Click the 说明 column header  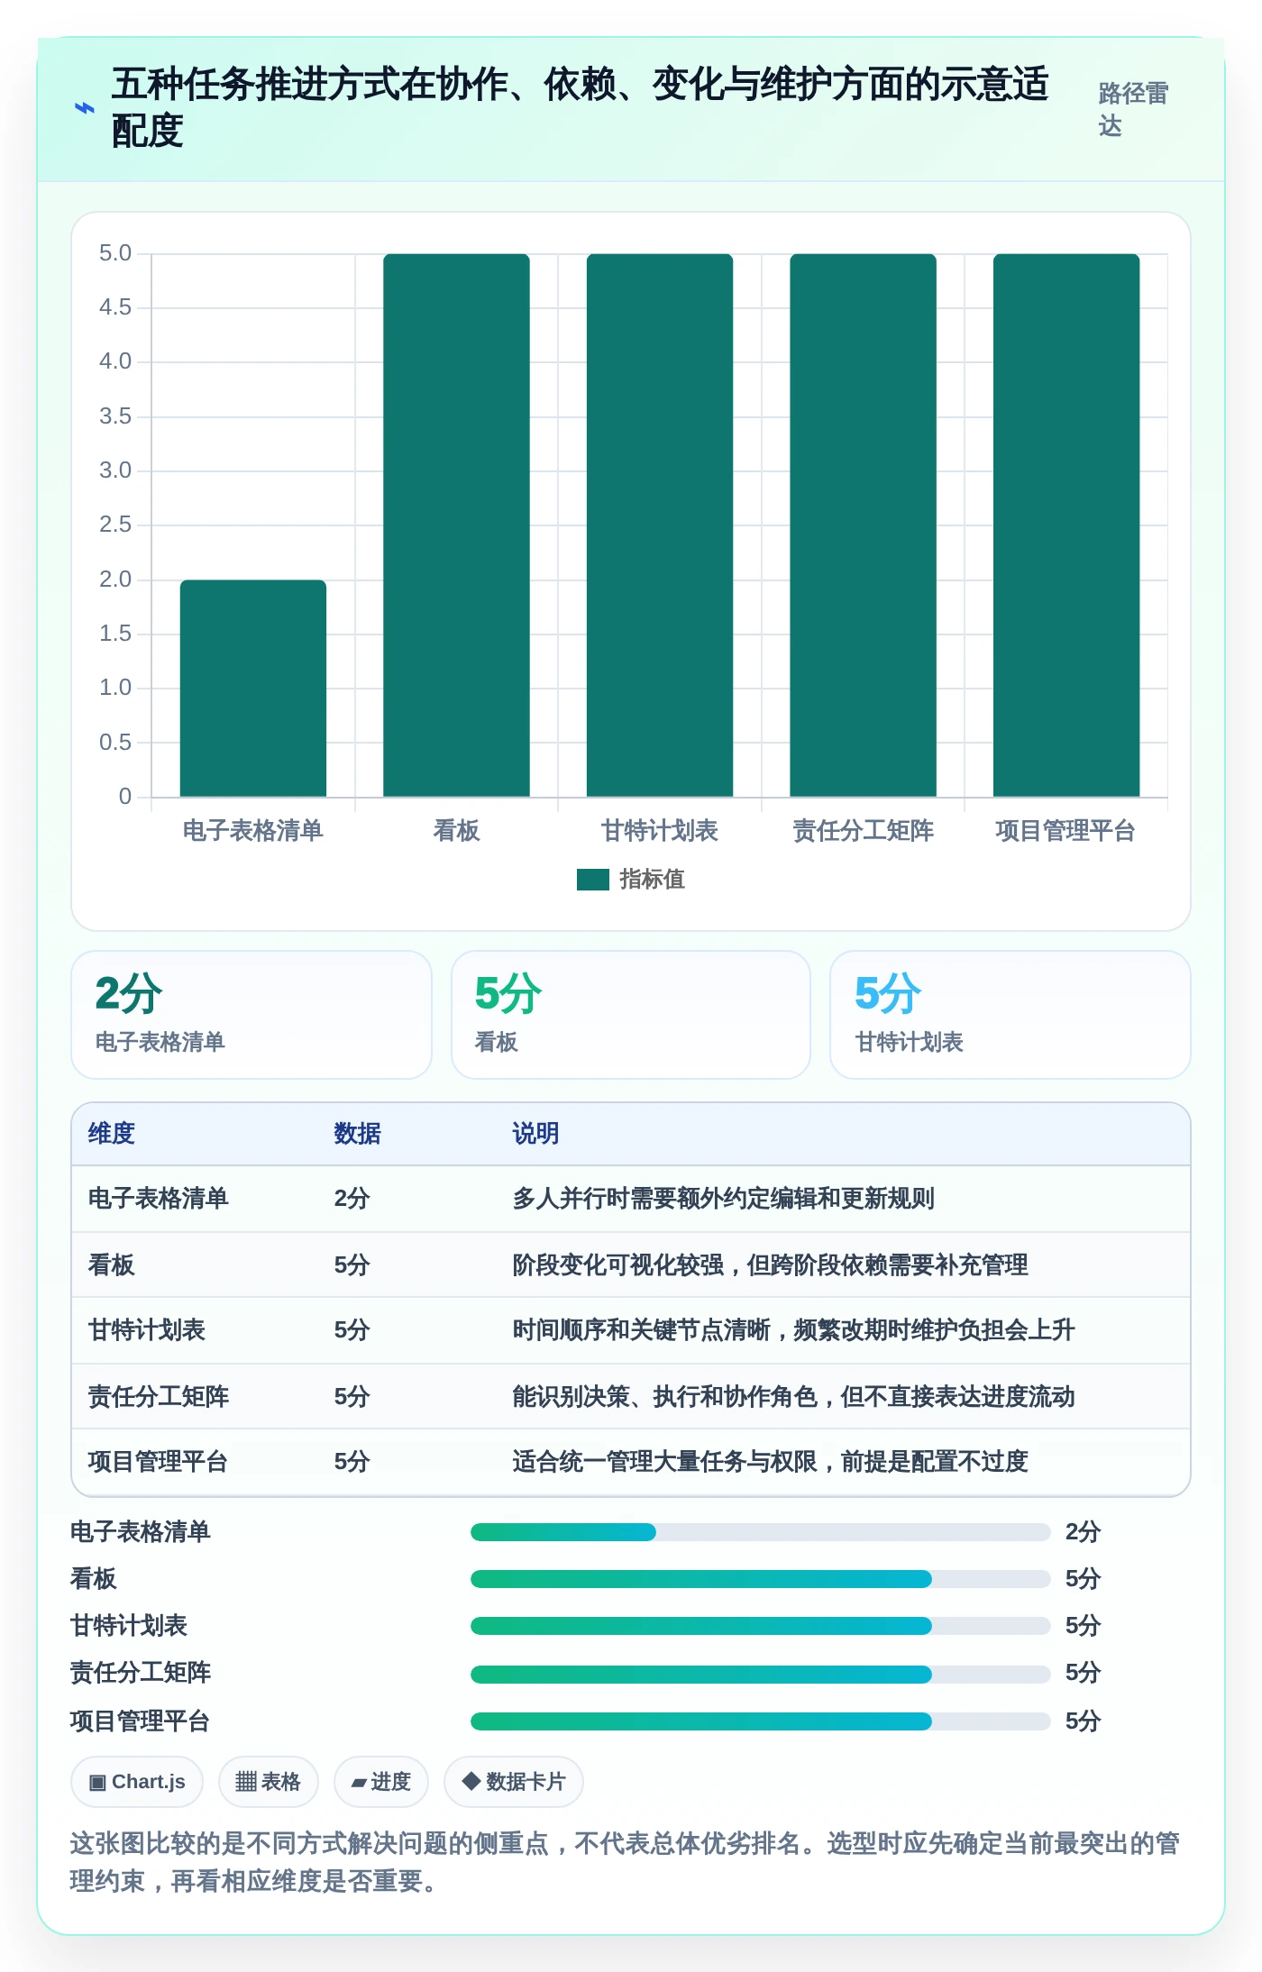[536, 1134]
